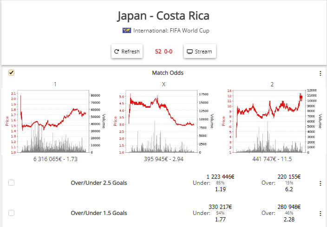The image size is (327, 227).
Task: Click the International FIFA World Cup flag icon
Action: click(x=126, y=31)
